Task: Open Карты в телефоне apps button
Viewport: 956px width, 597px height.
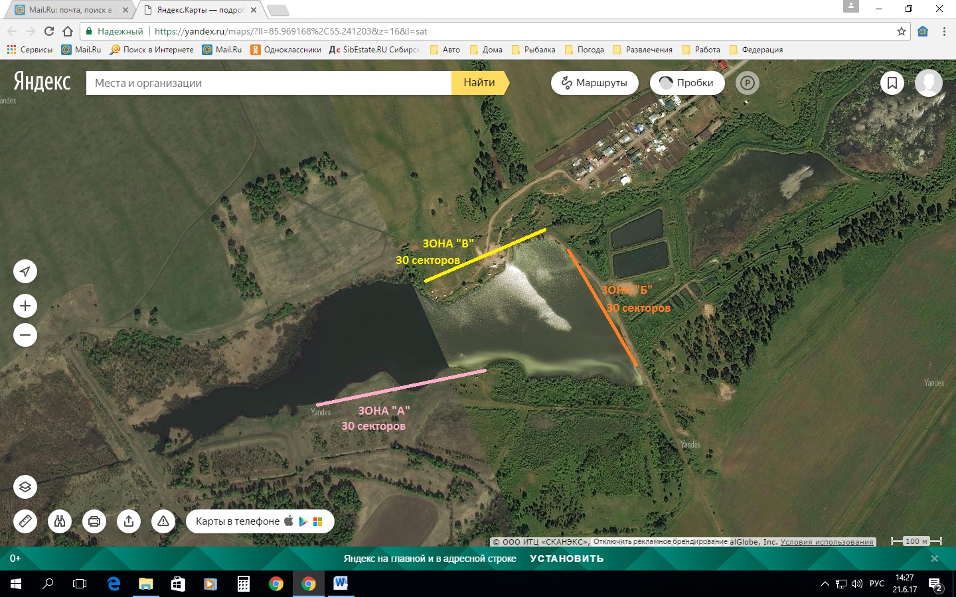Action: tap(260, 521)
